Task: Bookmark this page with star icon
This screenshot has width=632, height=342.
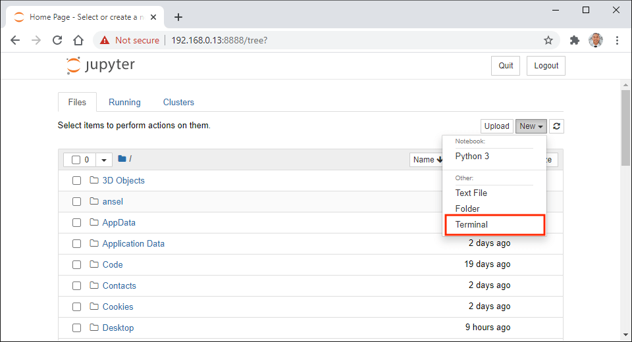Action: click(548, 40)
